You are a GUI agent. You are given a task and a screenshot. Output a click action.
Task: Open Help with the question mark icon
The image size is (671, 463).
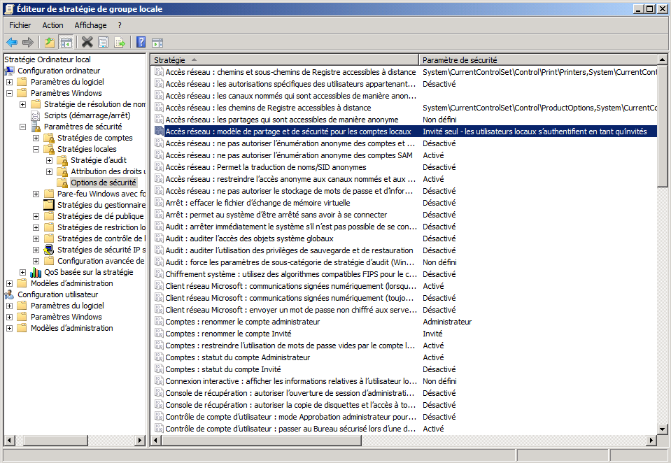141,42
